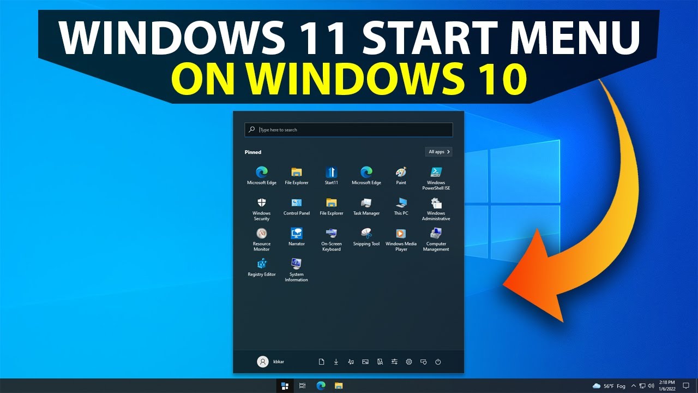This screenshot has width=698, height=393.
Task: Launch the Snipping Tool
Action: click(x=366, y=237)
